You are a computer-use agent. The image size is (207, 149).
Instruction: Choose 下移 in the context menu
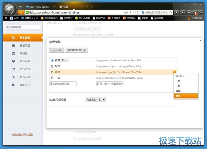pos(186,86)
